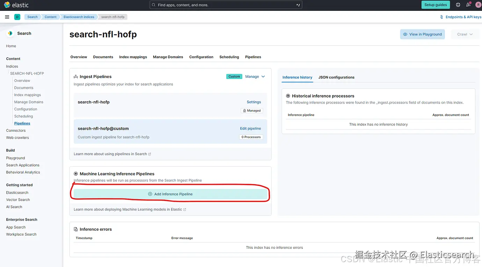Open Vector Search in sidebar
Image resolution: width=482 pixels, height=267 pixels.
[18, 200]
